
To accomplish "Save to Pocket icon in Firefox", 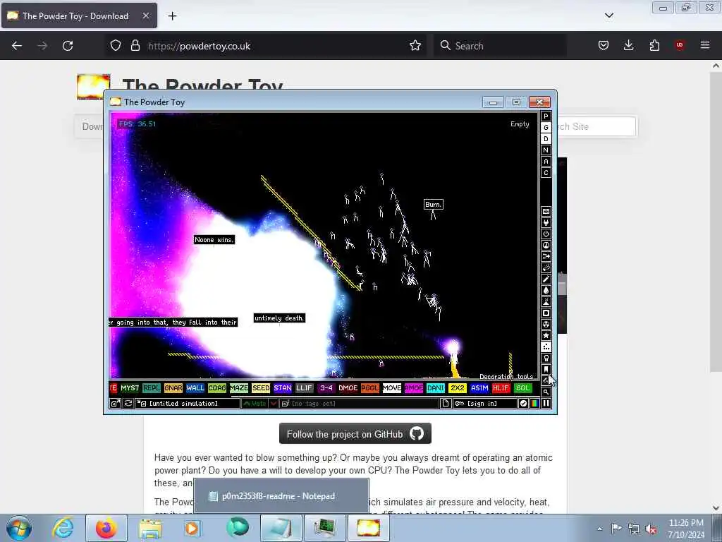I will pyautogui.click(x=604, y=46).
